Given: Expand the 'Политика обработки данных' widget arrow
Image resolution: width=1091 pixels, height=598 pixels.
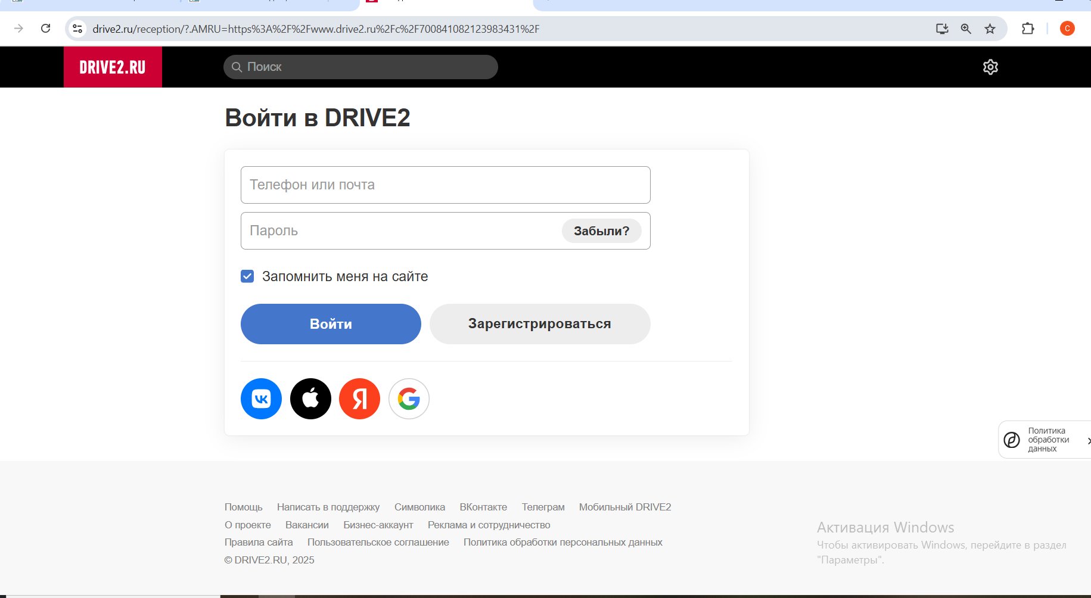Looking at the screenshot, I should 1088,441.
